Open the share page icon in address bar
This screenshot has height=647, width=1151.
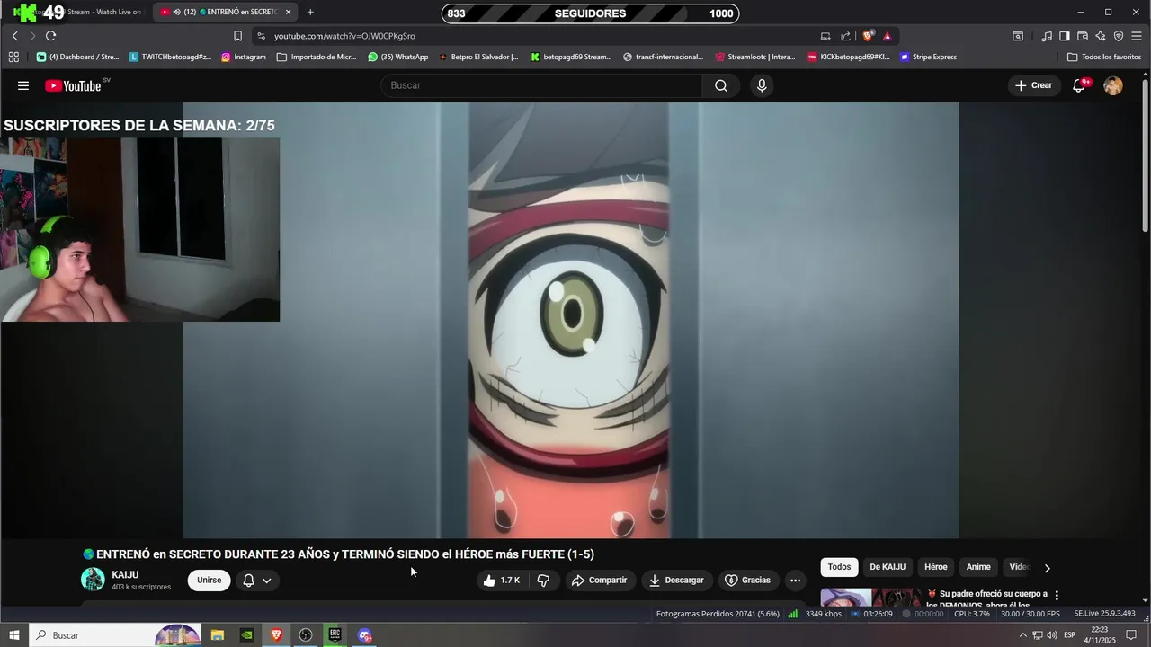tap(845, 36)
